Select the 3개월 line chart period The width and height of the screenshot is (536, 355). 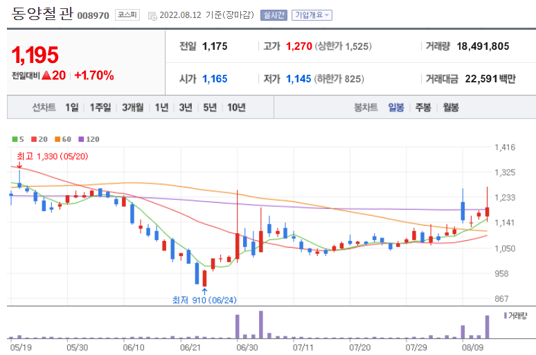click(133, 108)
